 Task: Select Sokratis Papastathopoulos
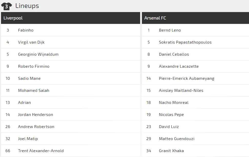pos(185,42)
